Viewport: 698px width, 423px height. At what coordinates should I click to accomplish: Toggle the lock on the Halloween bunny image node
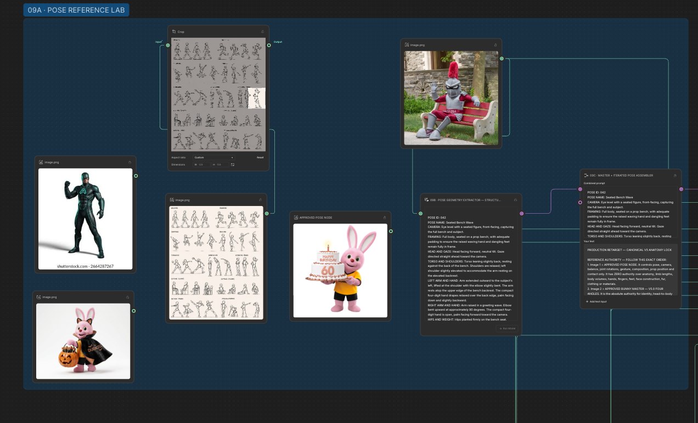pos(127,297)
